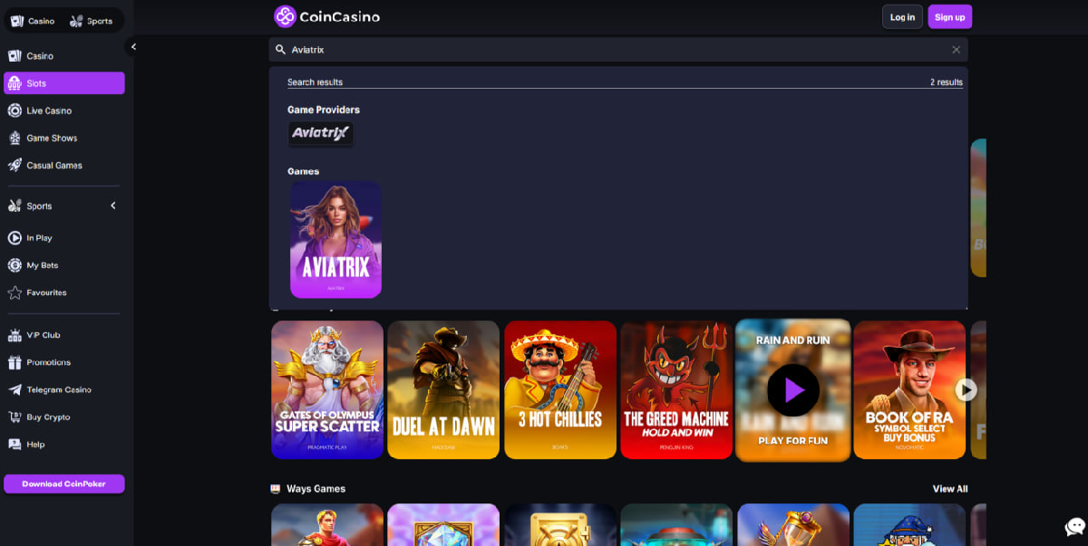This screenshot has height=546, width=1088.
Task: Open the 3 Hot Chillies game
Action: click(559, 389)
